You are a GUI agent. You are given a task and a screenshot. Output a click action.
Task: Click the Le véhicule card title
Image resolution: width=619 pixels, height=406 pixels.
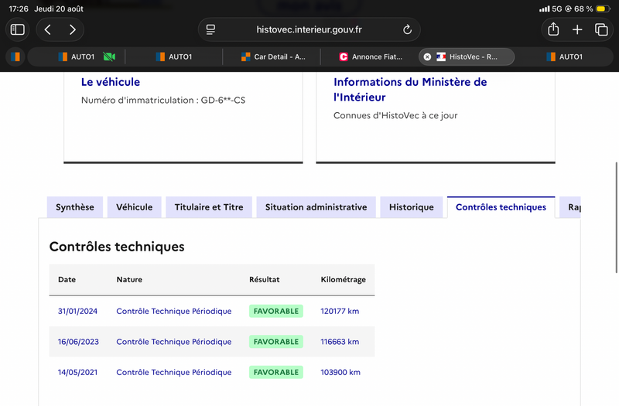tap(111, 82)
